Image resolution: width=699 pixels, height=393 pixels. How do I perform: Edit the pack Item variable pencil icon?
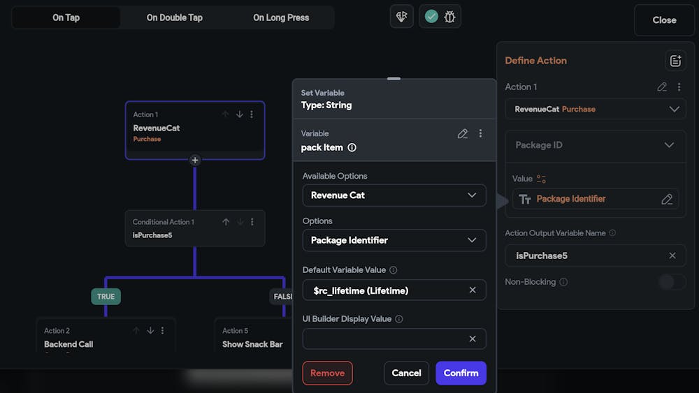(462, 133)
